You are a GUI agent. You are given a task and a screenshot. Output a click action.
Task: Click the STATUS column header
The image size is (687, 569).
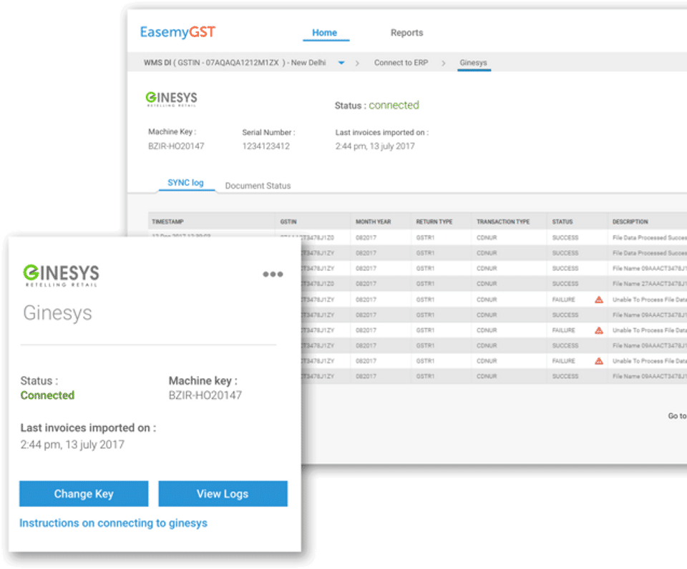click(562, 222)
